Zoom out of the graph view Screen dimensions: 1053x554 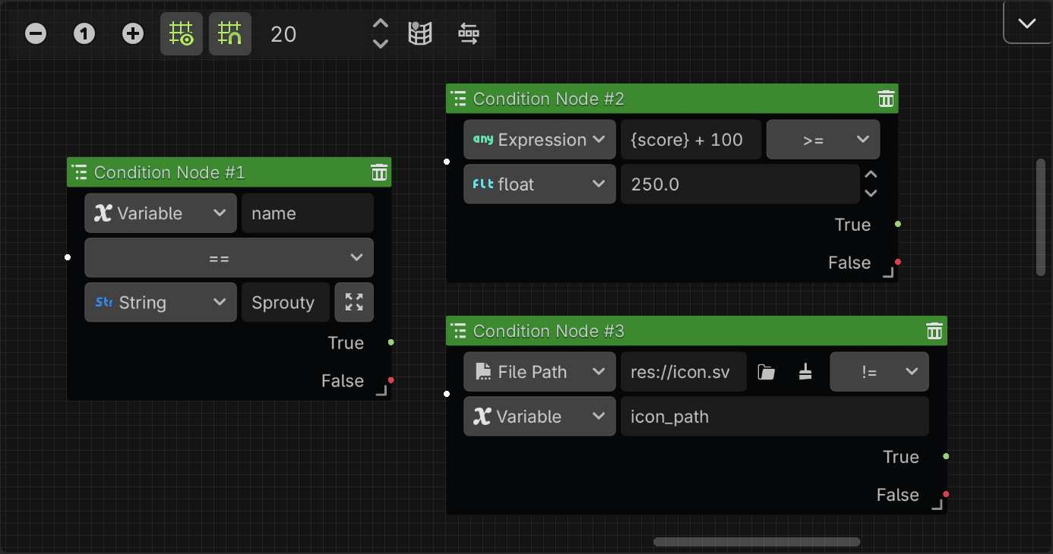(35, 33)
